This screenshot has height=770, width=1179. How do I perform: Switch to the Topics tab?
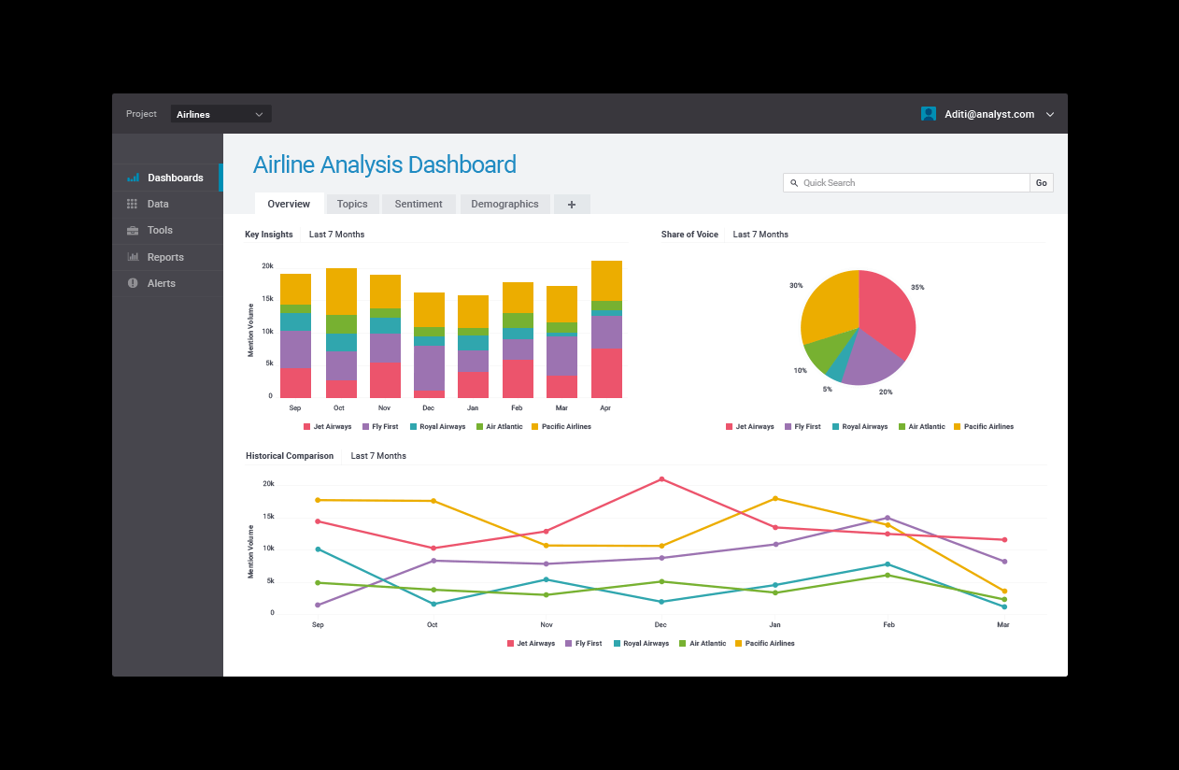click(352, 204)
